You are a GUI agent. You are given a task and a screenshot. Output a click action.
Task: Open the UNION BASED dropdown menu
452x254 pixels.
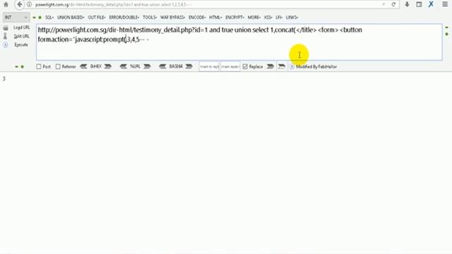71,17
